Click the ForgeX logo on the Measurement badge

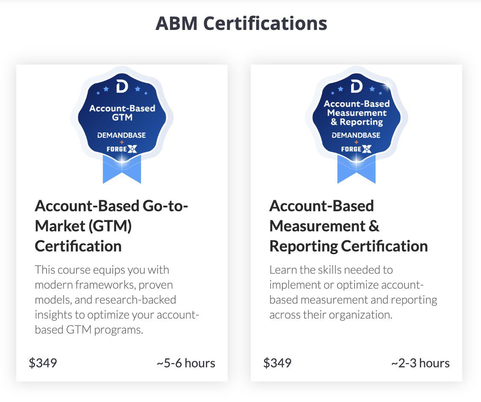coord(356,149)
